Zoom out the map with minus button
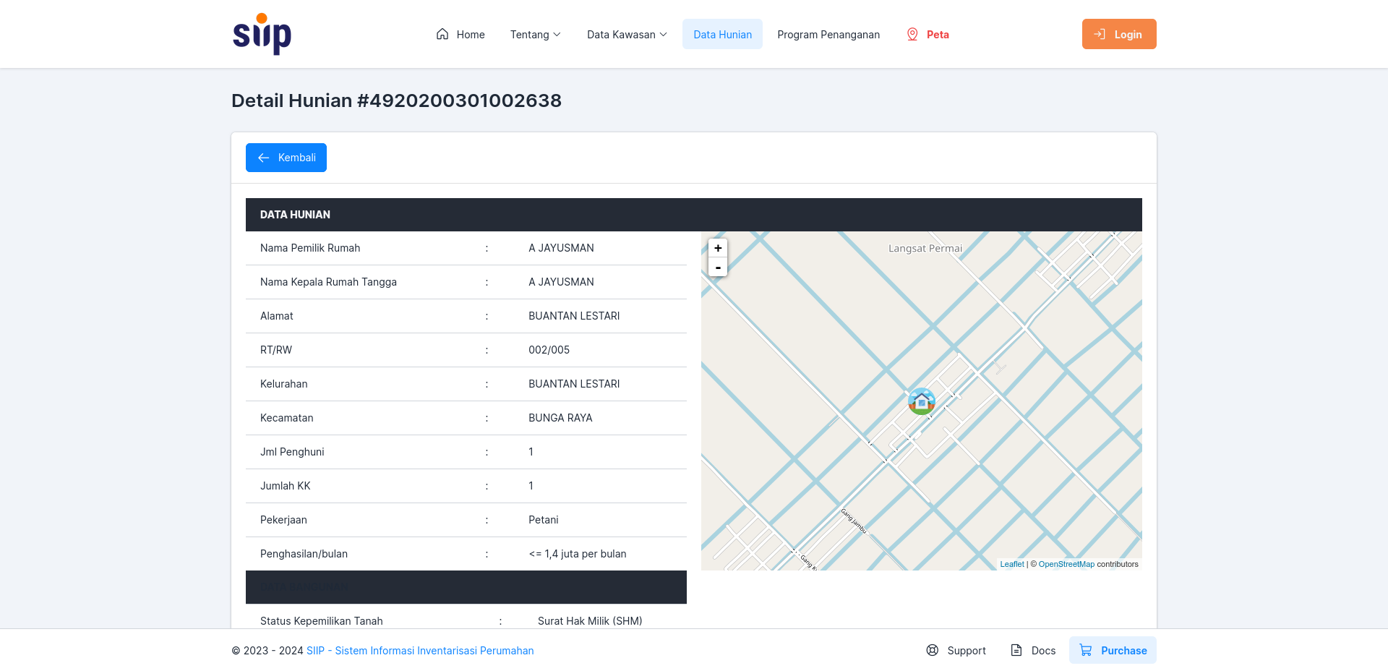1388x671 pixels. pos(718,268)
